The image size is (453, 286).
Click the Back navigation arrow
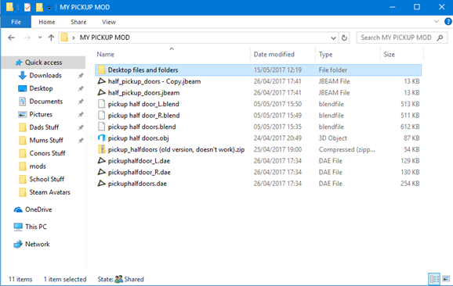click(11, 38)
